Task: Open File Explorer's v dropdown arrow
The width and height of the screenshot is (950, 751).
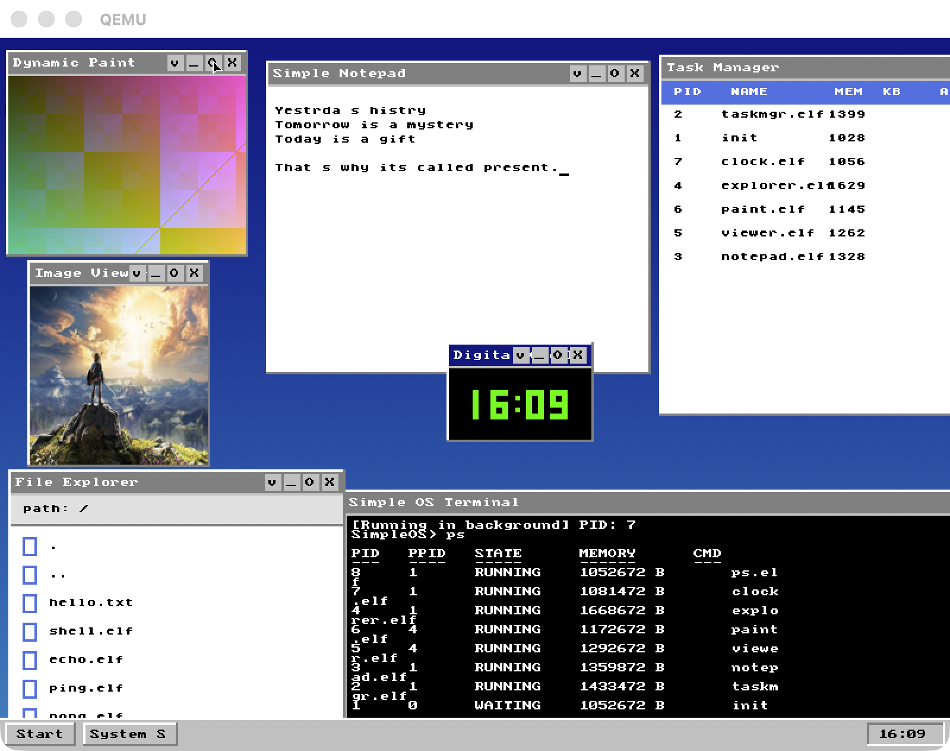Action: 272,482
